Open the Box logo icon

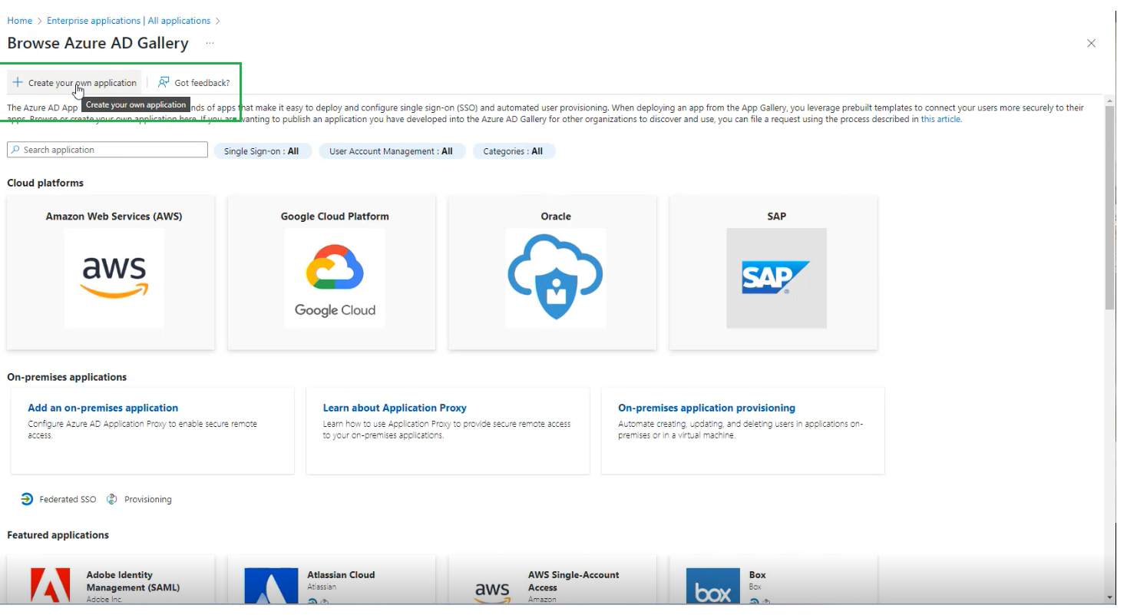point(713,586)
